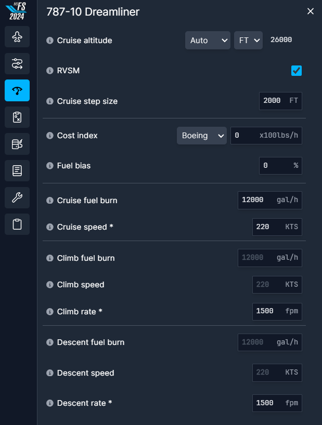Click info icon beside Fuel bias
This screenshot has width=322, height=425.
49,166
